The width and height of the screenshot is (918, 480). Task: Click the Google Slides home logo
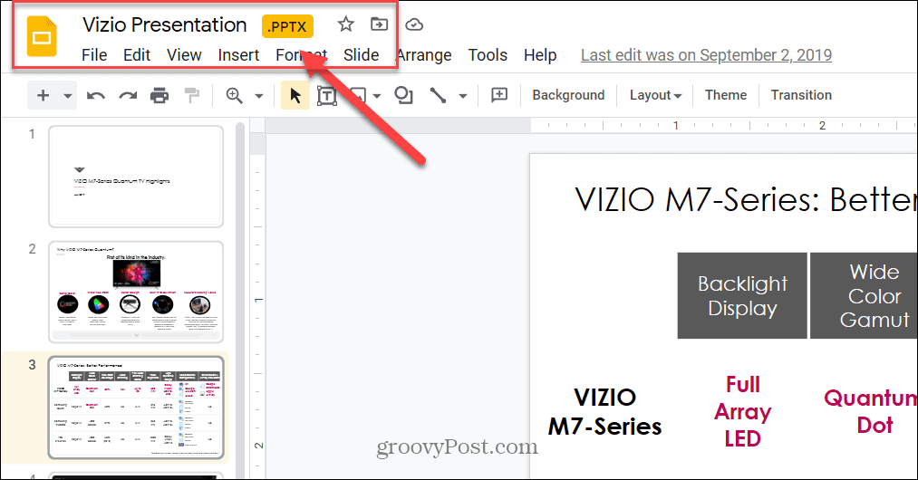42,37
